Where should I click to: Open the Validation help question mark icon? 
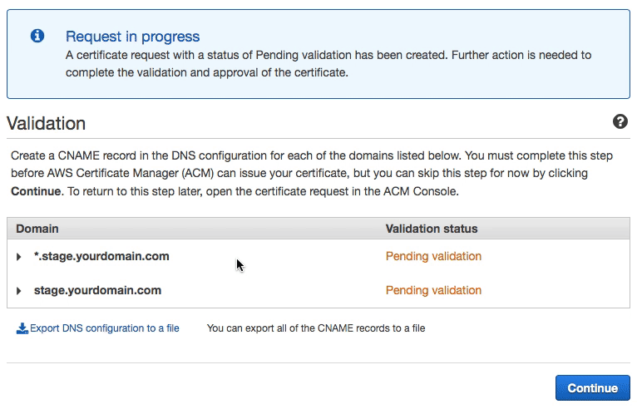[x=620, y=121]
